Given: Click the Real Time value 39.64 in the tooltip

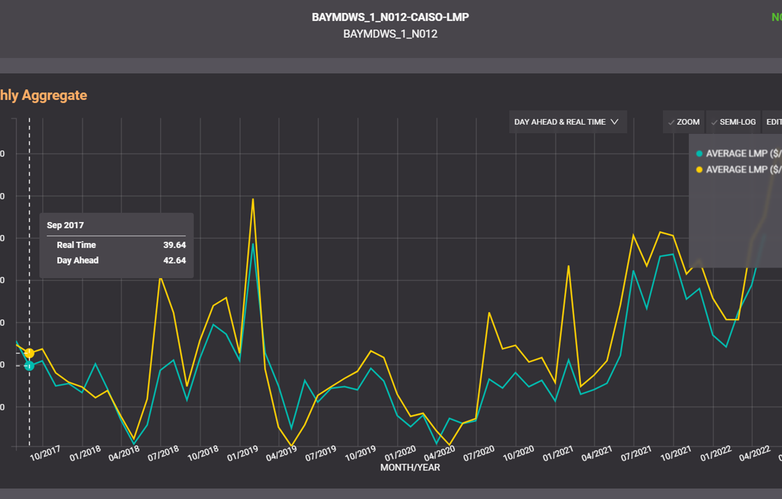Looking at the screenshot, I should [x=174, y=245].
